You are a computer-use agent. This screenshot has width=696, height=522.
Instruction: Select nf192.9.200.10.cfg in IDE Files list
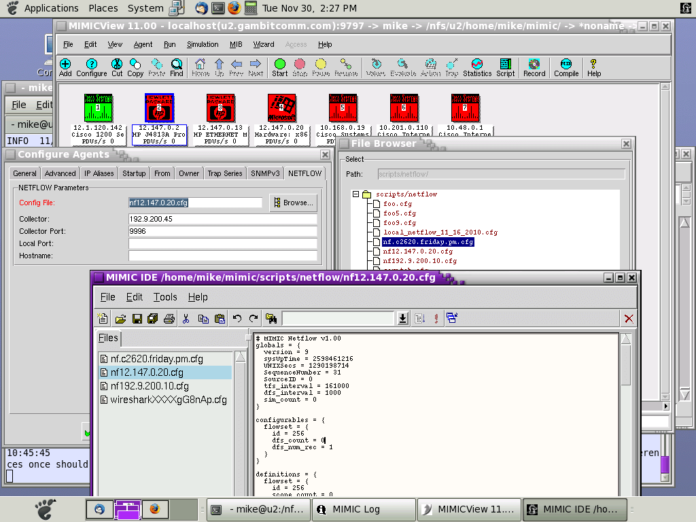[x=150, y=386]
